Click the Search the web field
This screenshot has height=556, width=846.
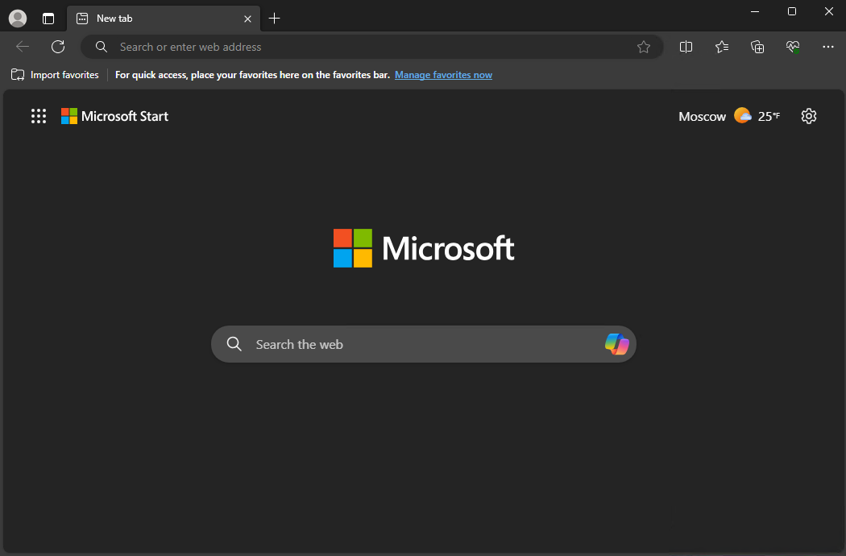click(424, 344)
